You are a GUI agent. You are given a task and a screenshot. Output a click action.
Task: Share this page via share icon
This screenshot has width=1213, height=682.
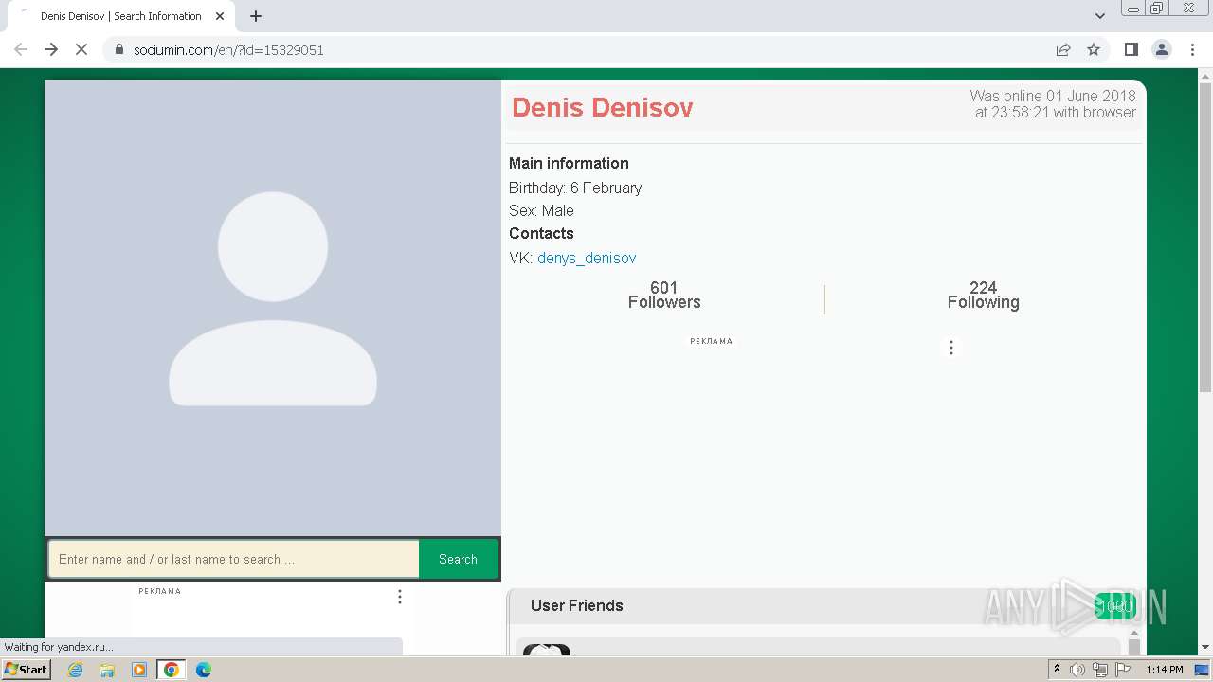click(x=1063, y=49)
